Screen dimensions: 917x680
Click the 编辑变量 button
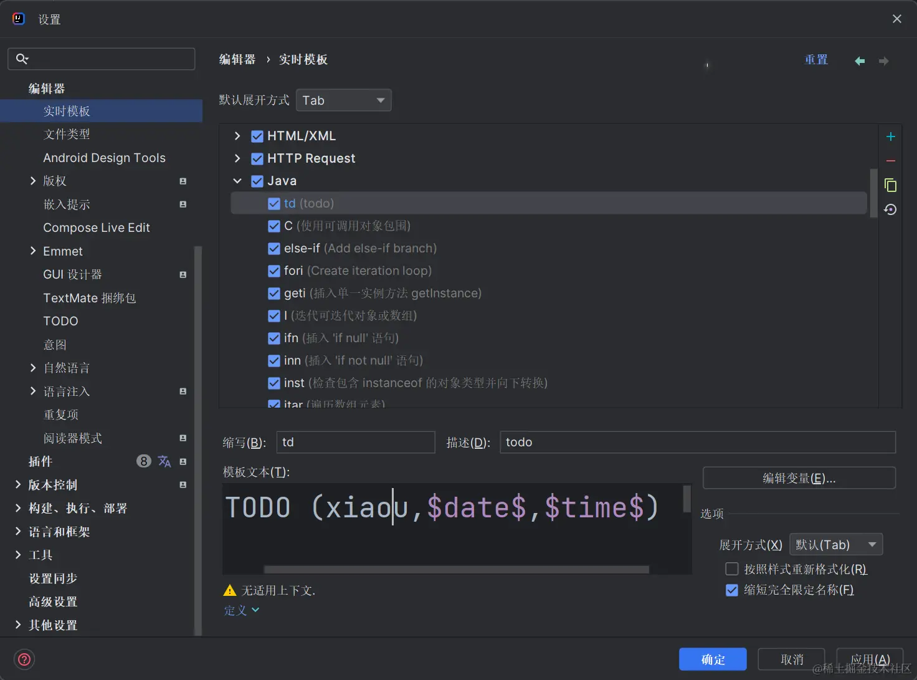pyautogui.click(x=799, y=478)
